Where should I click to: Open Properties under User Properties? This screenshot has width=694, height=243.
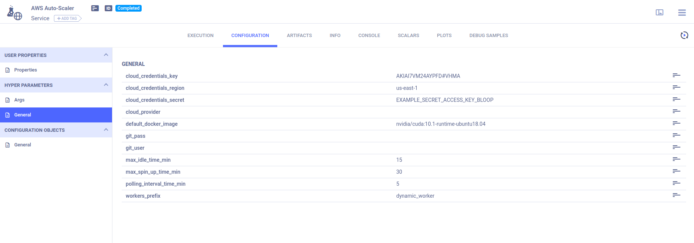(25, 70)
